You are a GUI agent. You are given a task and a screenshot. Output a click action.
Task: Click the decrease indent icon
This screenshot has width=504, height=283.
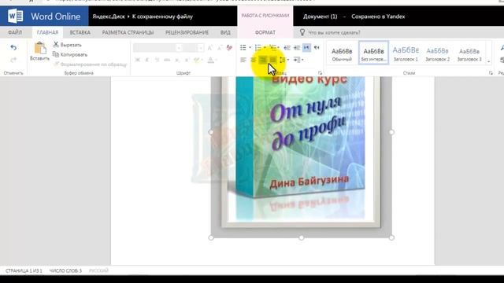(287, 47)
